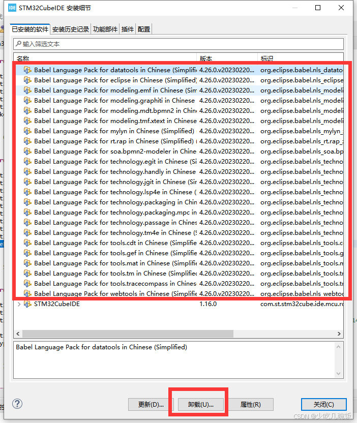Sort by 名称 column header
Viewport: 357px width, 423px height.
coord(105,58)
